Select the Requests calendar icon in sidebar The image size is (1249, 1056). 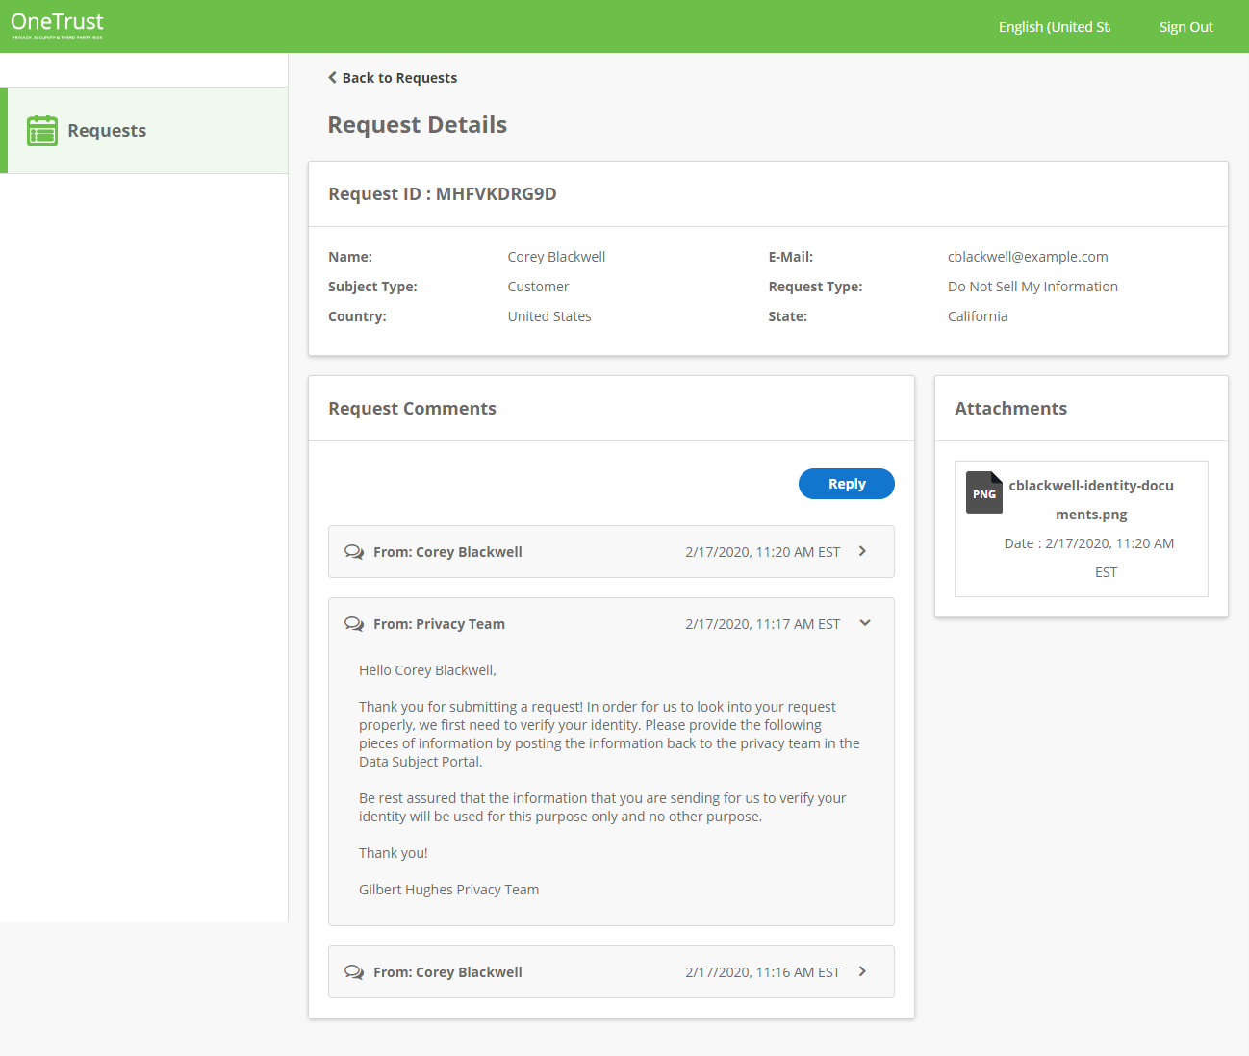(42, 130)
